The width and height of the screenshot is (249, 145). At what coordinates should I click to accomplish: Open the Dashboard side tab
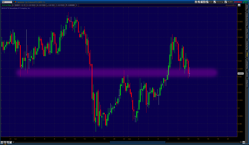coord(247,64)
